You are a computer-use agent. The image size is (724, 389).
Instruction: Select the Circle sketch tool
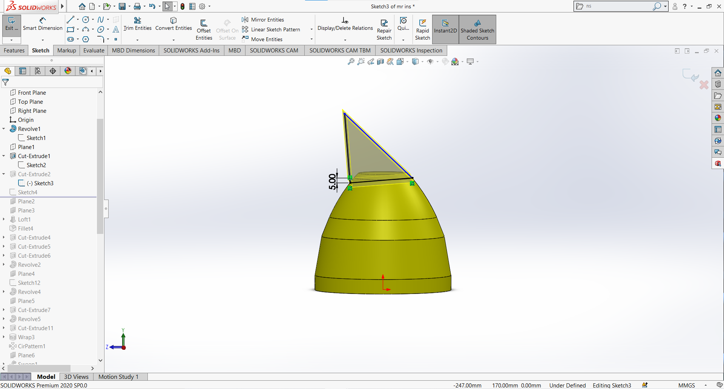(86, 19)
